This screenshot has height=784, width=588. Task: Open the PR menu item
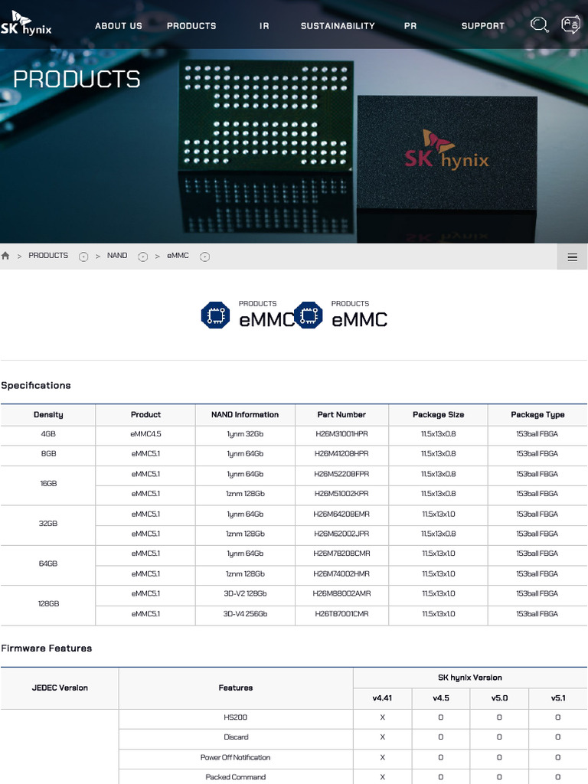410,26
